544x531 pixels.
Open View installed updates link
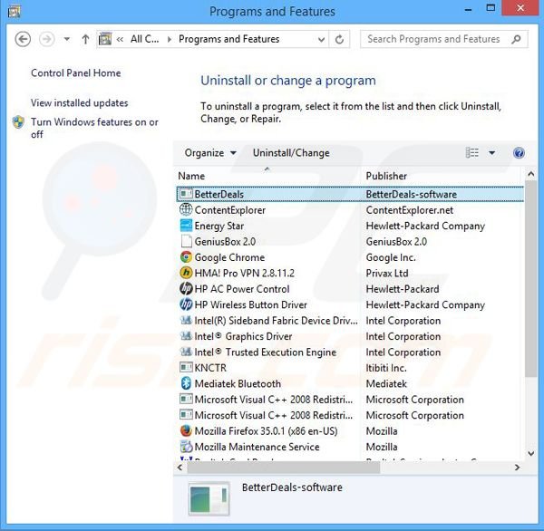coord(79,103)
